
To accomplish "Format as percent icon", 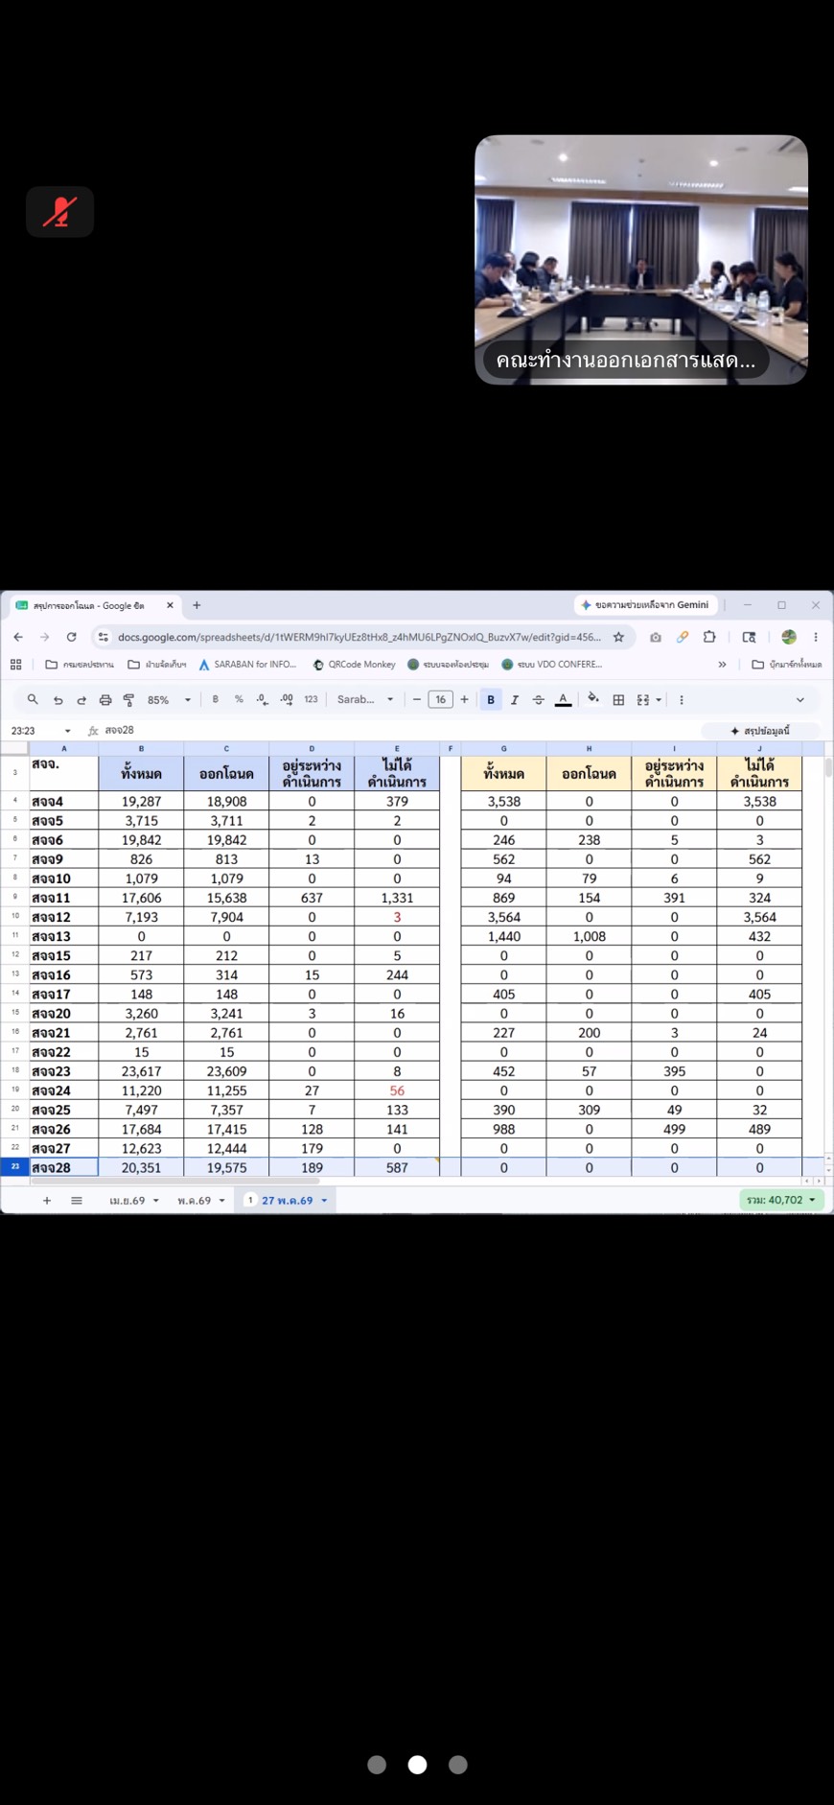I will click(x=239, y=699).
